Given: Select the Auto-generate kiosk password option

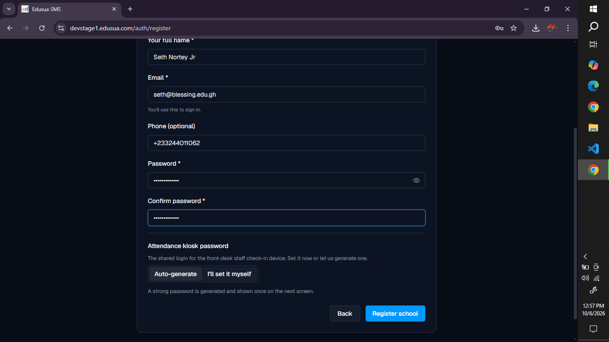Looking at the screenshot, I should [176, 274].
